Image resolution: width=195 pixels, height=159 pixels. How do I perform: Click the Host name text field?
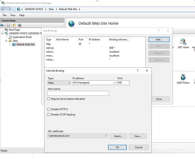click(x=78, y=93)
